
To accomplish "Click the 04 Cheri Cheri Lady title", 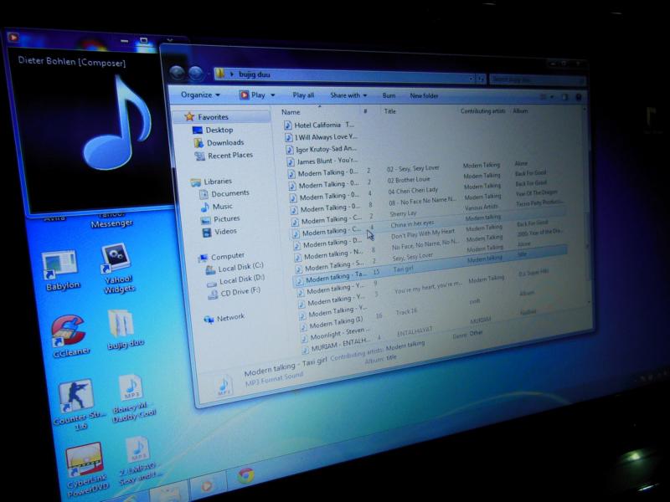I will 413,191.
